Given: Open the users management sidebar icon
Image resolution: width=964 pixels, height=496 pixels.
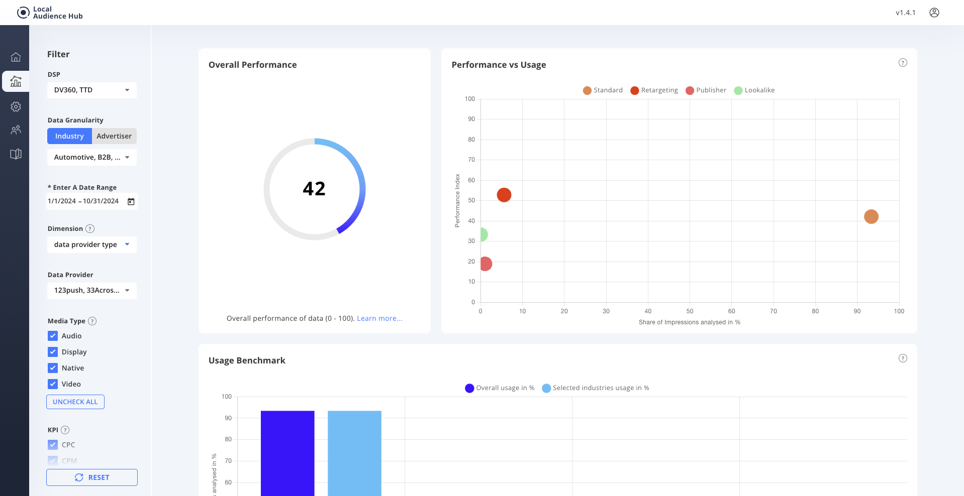Looking at the screenshot, I should [x=16, y=130].
